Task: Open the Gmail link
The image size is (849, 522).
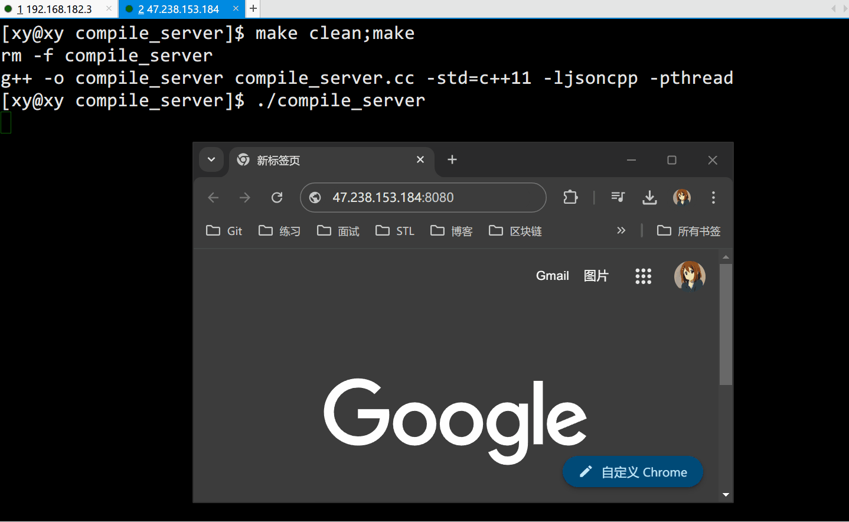Action: click(552, 276)
